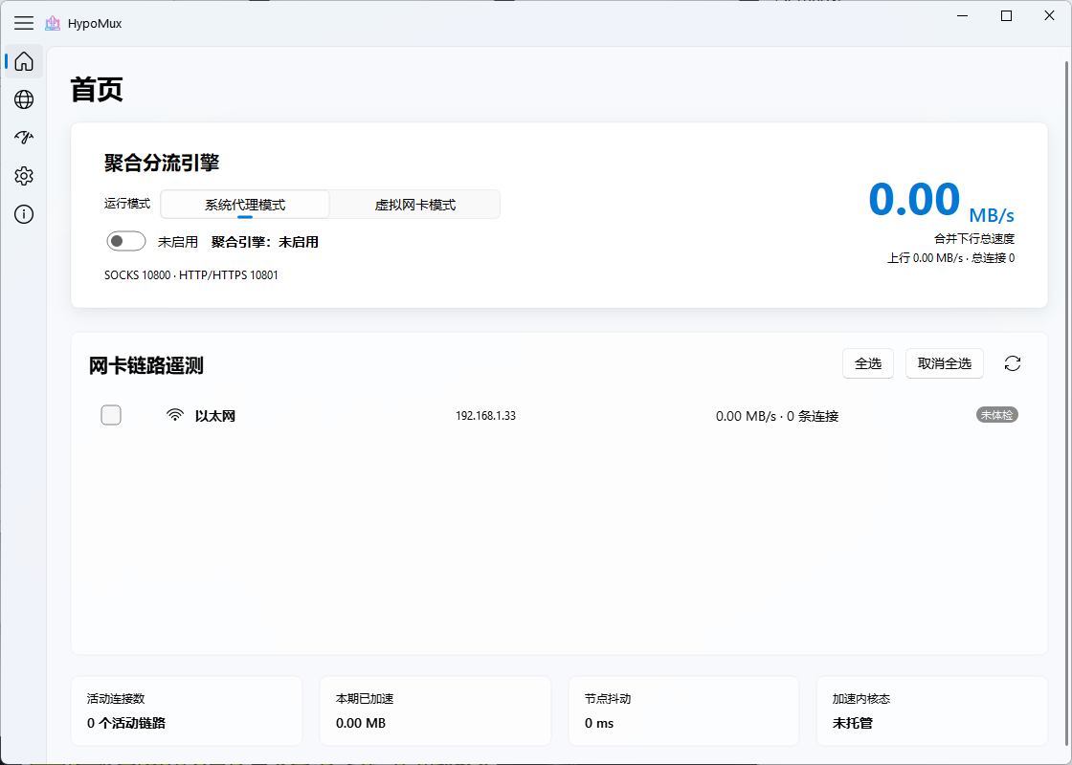Open the settings gear in sidebar
The height and width of the screenshot is (765, 1072).
click(24, 176)
